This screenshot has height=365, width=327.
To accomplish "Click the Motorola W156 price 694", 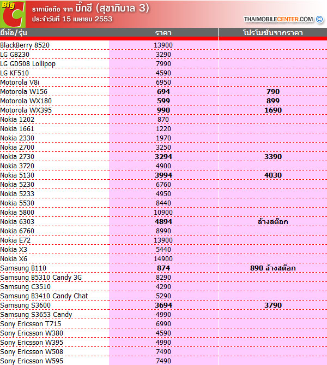I will [x=163, y=92].
